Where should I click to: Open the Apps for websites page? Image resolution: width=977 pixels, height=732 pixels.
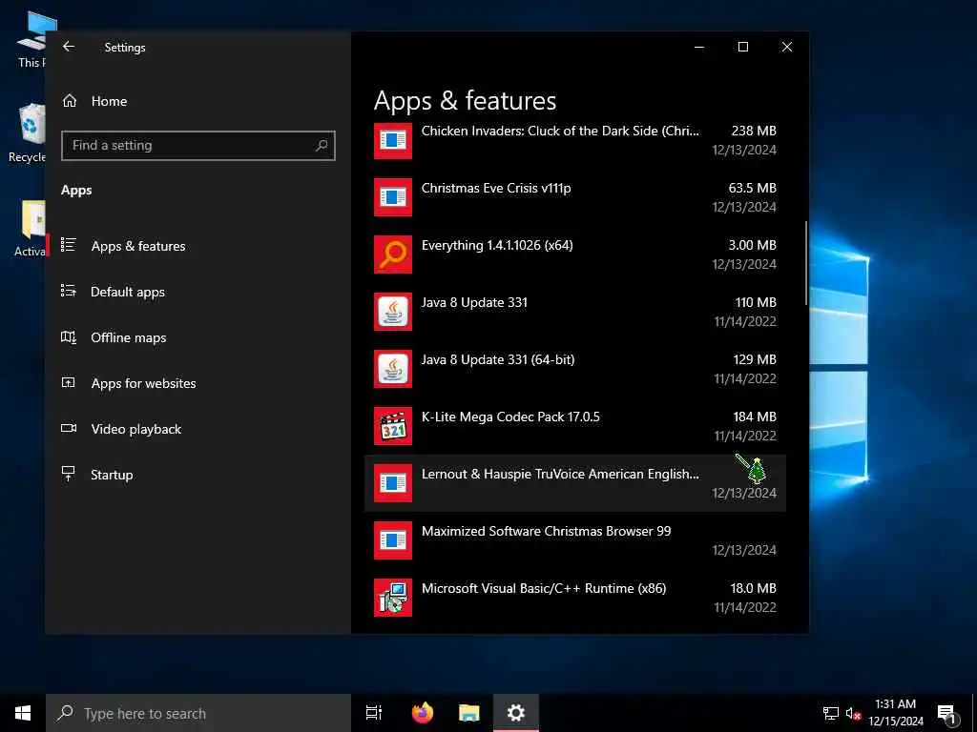click(198, 383)
